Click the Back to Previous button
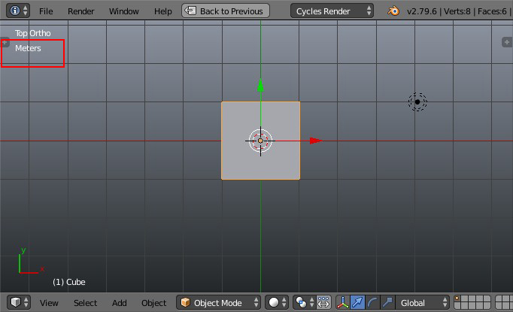Screen dimensions: 513x312 point(226,11)
